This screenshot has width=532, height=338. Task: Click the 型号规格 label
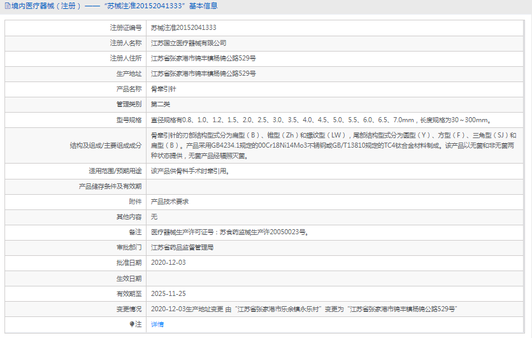[129, 120]
